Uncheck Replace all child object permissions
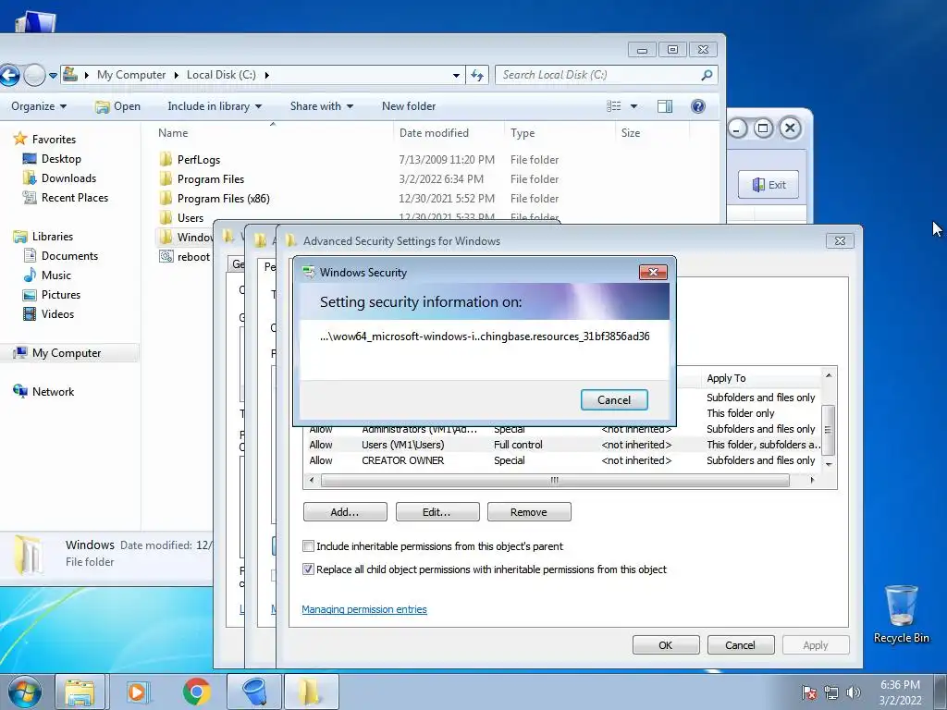 pyautogui.click(x=308, y=569)
